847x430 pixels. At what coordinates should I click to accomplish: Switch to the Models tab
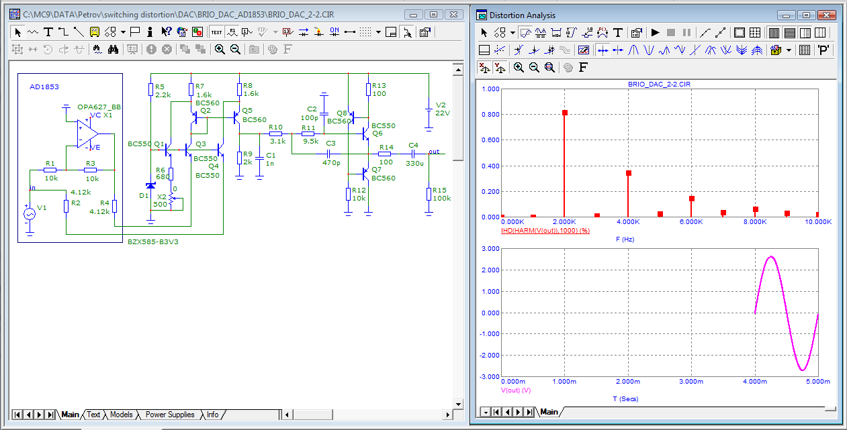pos(121,415)
